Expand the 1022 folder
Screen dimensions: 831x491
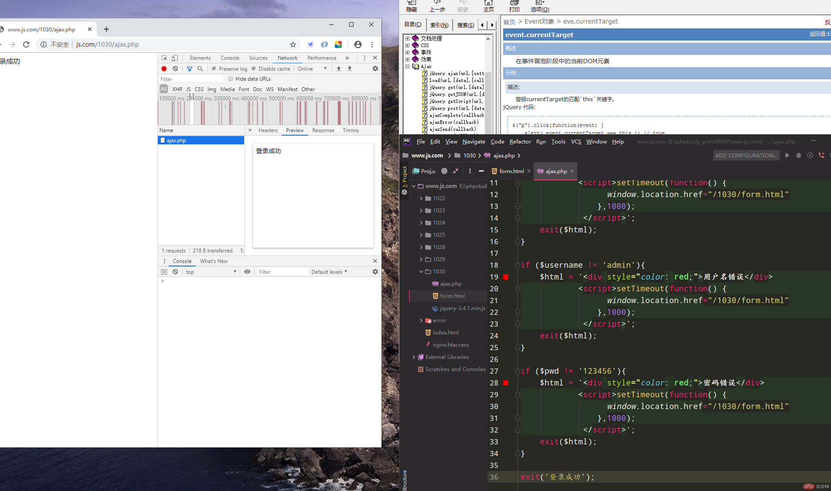(421, 198)
